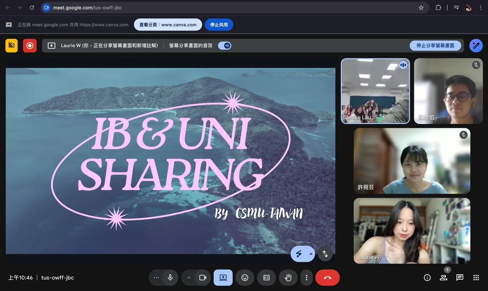Open Chrome's three-dot browser menu
The width and height of the screenshot is (488, 291).
[x=481, y=8]
